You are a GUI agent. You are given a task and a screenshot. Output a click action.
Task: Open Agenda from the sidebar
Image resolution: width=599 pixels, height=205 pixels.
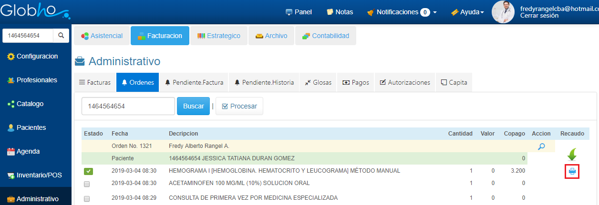pos(29,152)
